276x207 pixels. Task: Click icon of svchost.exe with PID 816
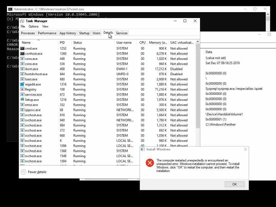tap(22, 115)
